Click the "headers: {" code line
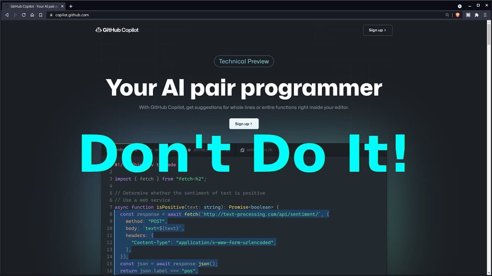The height and width of the screenshot is (276, 492). tap(140, 235)
